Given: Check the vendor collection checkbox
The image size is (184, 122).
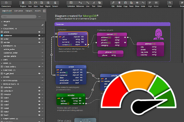Looking at the screenshot, I should point(2,42).
